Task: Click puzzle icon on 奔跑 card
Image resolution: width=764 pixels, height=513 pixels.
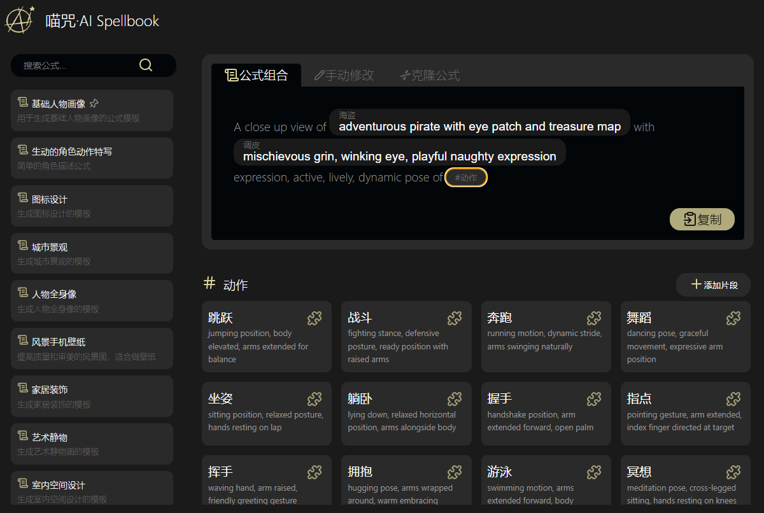Action: click(594, 318)
